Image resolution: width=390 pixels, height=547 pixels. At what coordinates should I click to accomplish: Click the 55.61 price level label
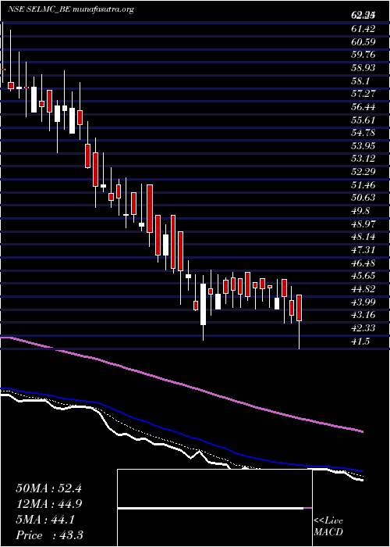coord(363,120)
